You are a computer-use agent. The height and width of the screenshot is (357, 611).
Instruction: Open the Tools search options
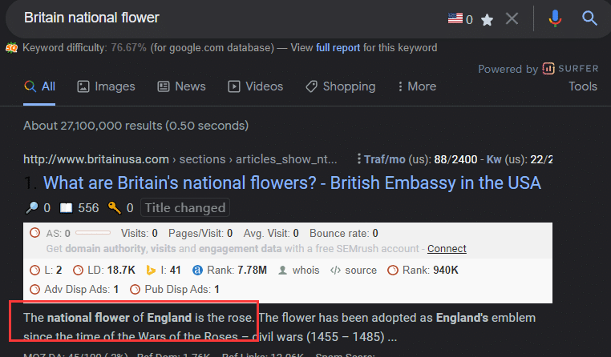[583, 86]
